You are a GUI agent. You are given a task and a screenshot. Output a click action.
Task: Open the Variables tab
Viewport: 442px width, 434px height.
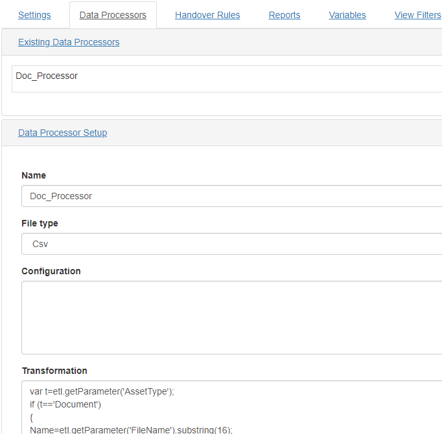point(347,15)
